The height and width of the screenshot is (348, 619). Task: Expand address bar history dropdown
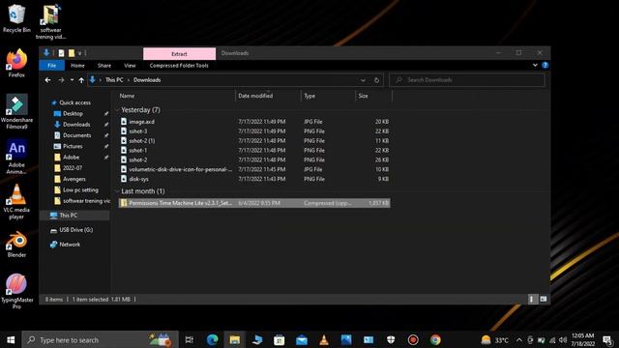[x=363, y=80]
